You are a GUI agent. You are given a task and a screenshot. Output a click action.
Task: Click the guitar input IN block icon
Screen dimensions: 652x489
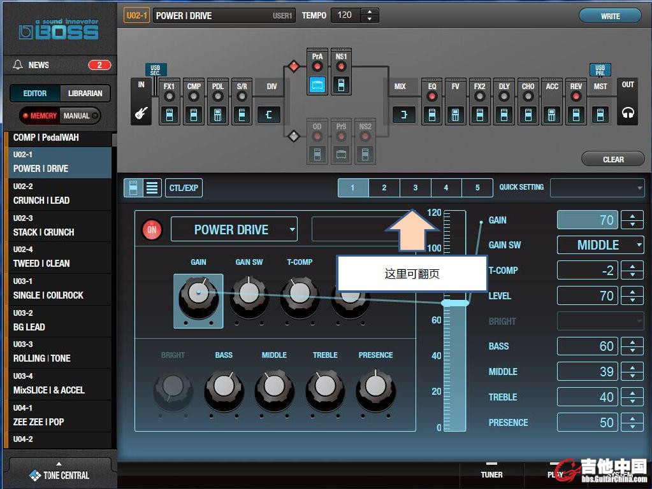pyautogui.click(x=141, y=114)
